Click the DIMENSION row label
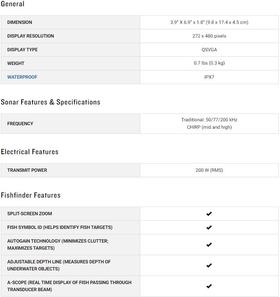 point(20,22)
